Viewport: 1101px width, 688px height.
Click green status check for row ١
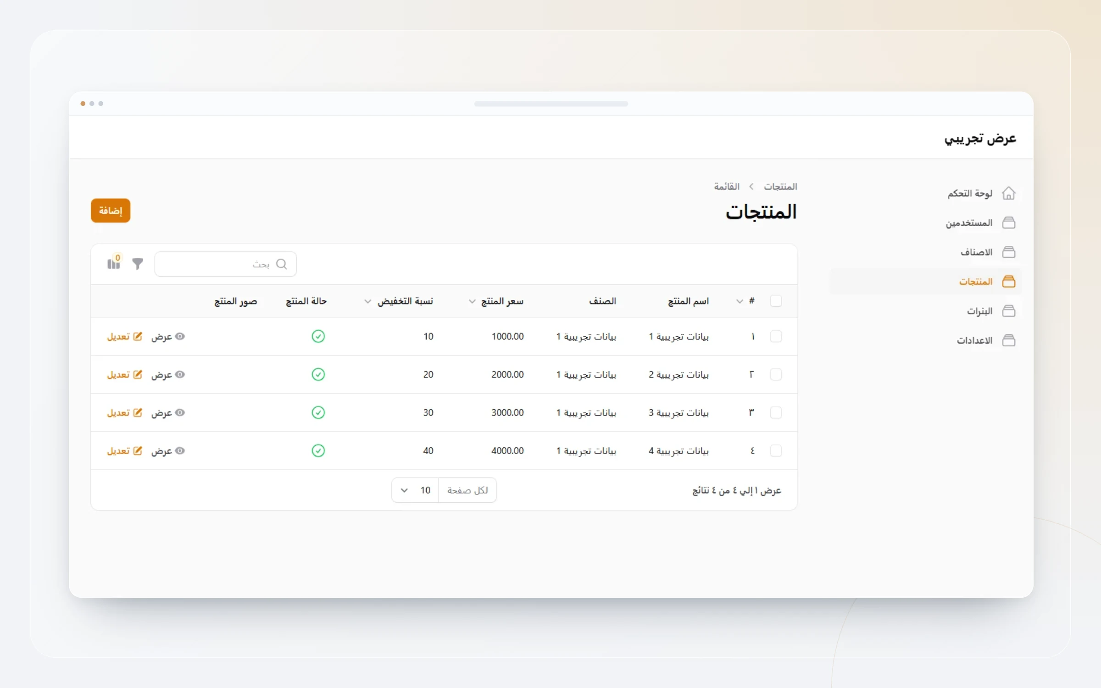click(318, 336)
